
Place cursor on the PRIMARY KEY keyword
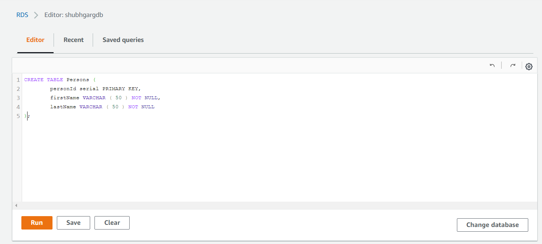click(x=120, y=88)
